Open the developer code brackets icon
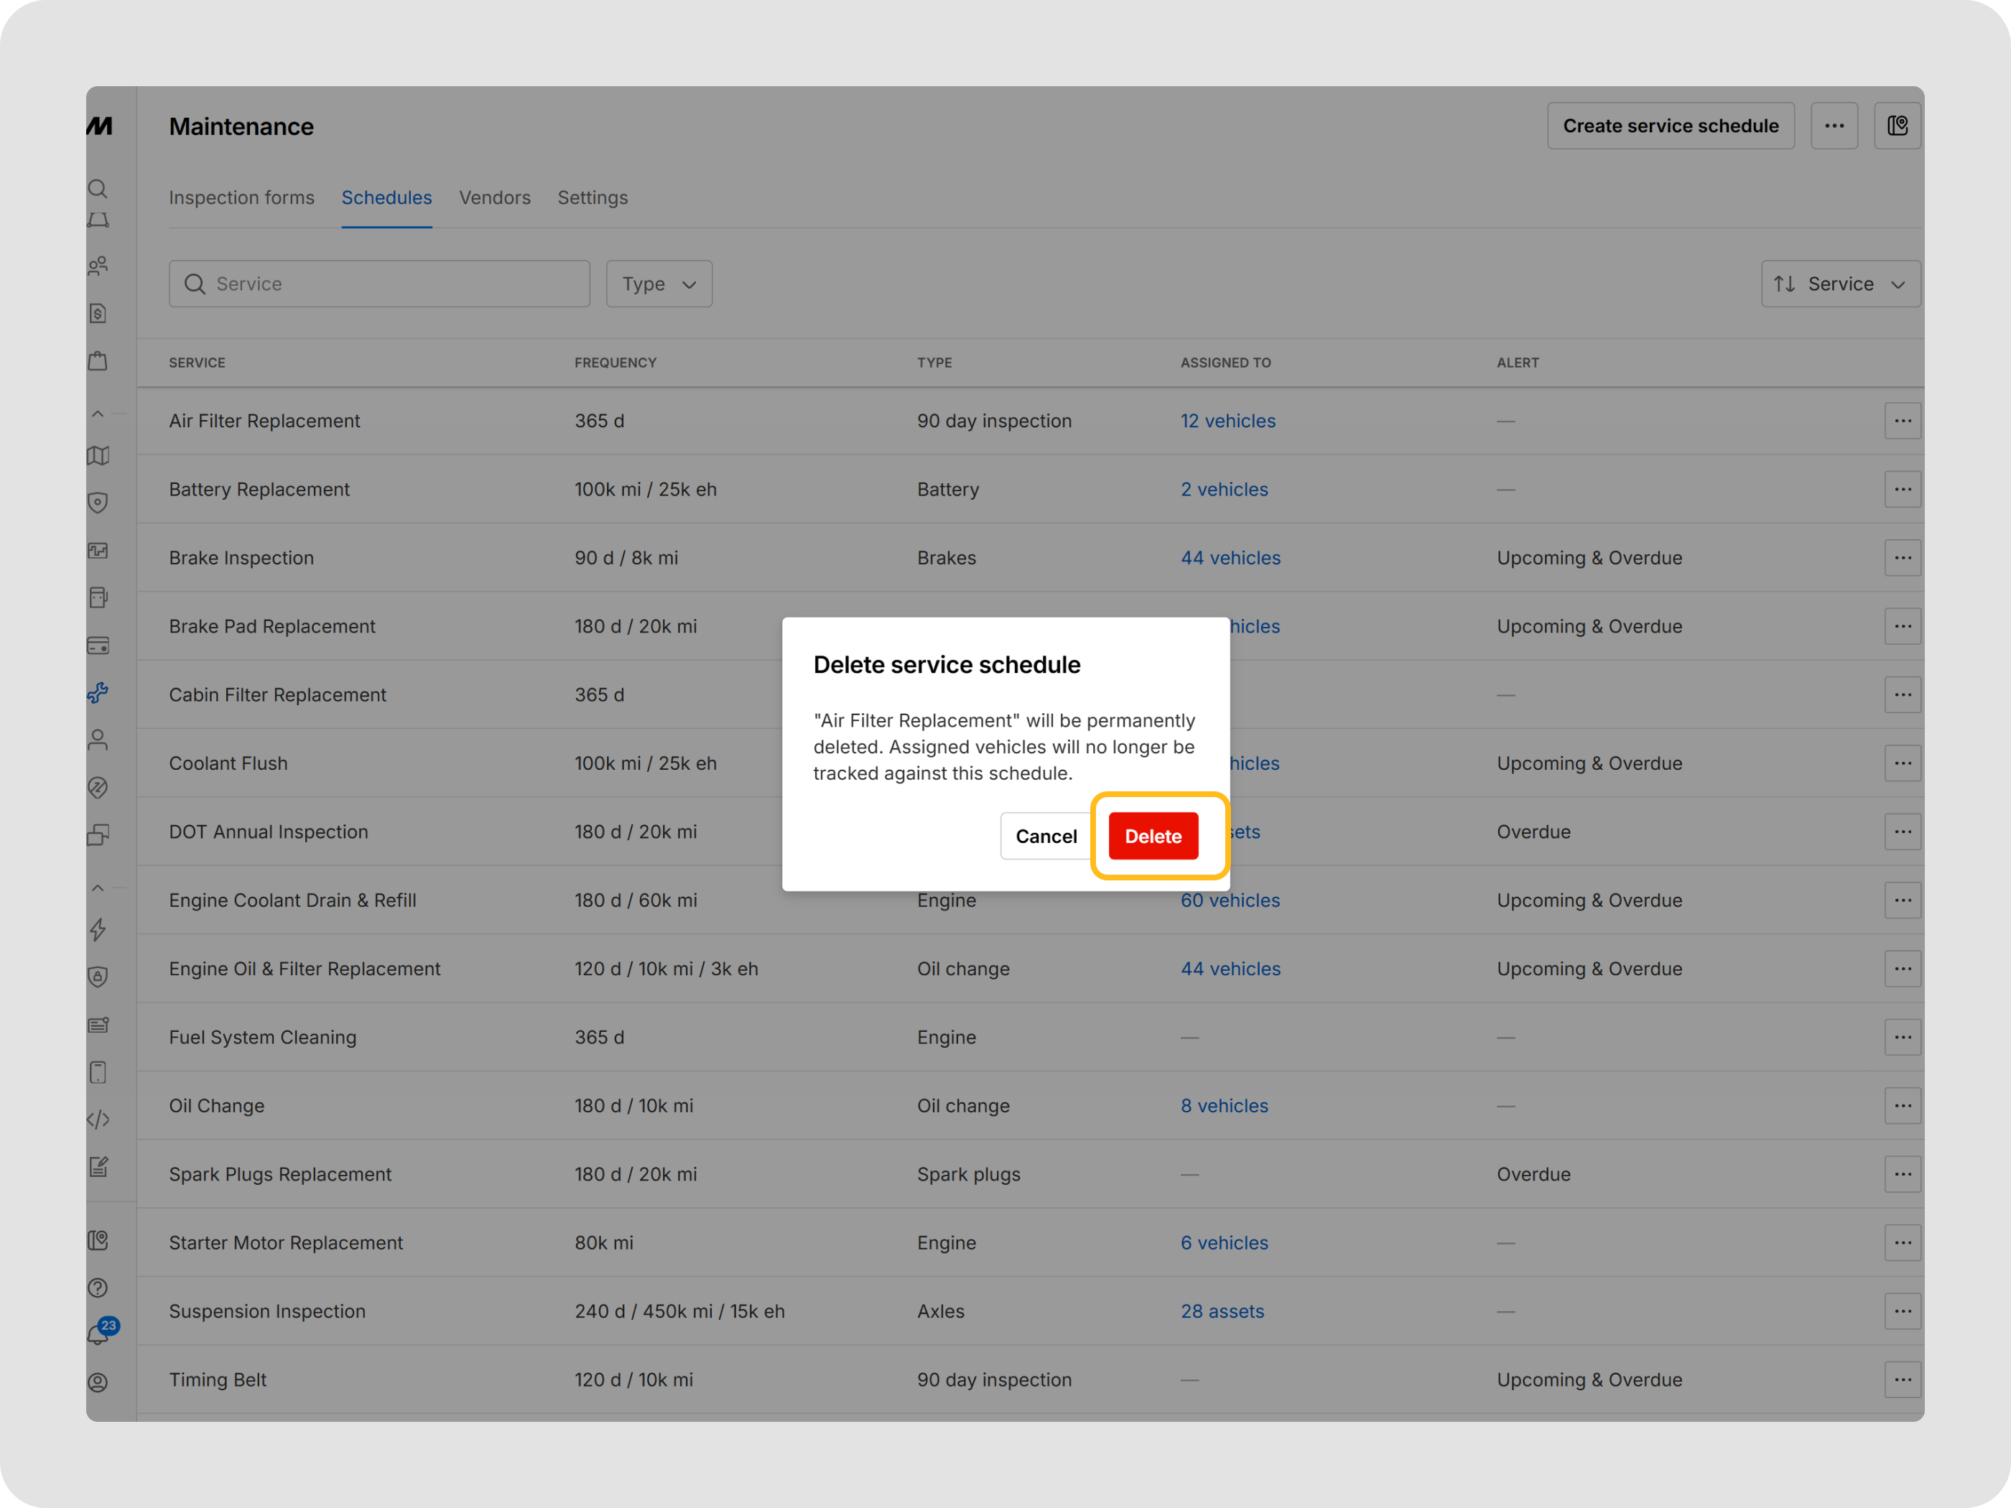Image resolution: width=2011 pixels, height=1508 pixels. click(98, 1119)
